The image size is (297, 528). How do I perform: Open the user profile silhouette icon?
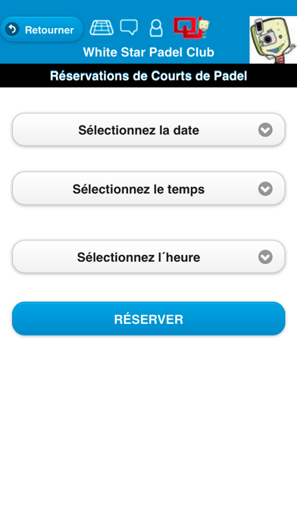pos(156,28)
